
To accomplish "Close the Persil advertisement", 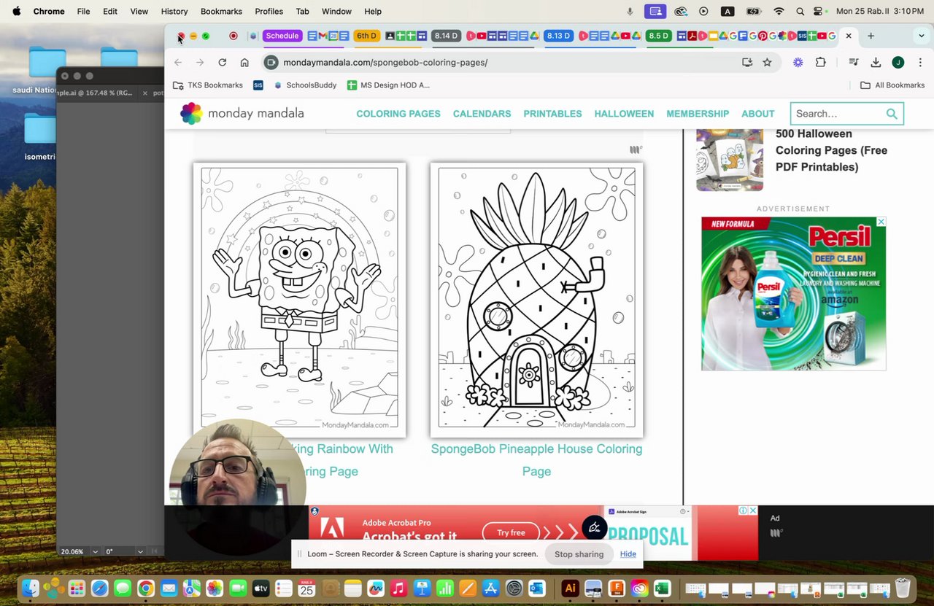I will [881, 222].
